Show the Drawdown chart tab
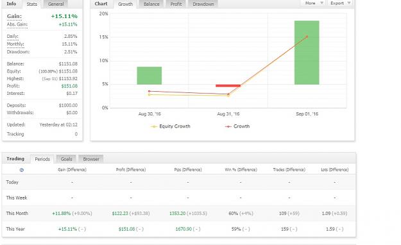Screen dimensions: 401x245 coord(203,4)
